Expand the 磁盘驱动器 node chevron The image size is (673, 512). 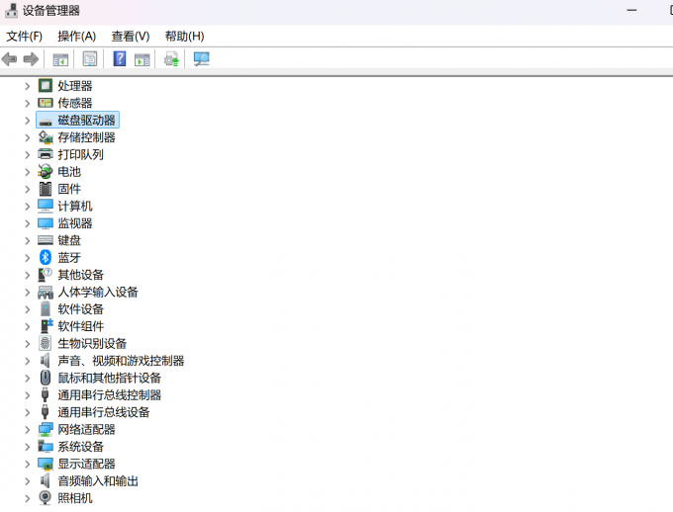(x=28, y=121)
